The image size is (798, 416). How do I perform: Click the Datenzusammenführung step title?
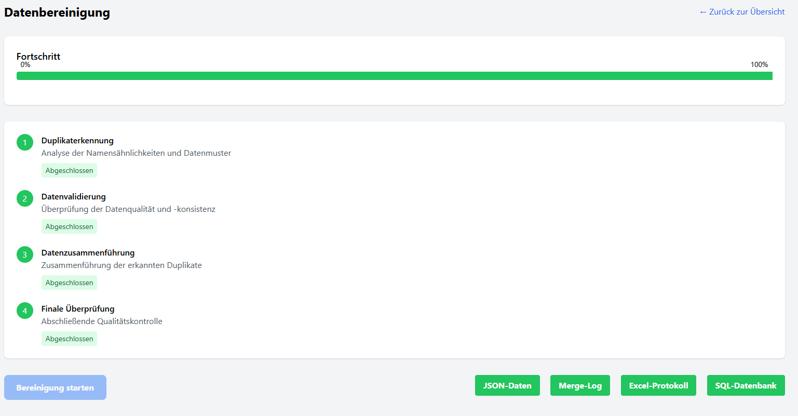click(88, 252)
